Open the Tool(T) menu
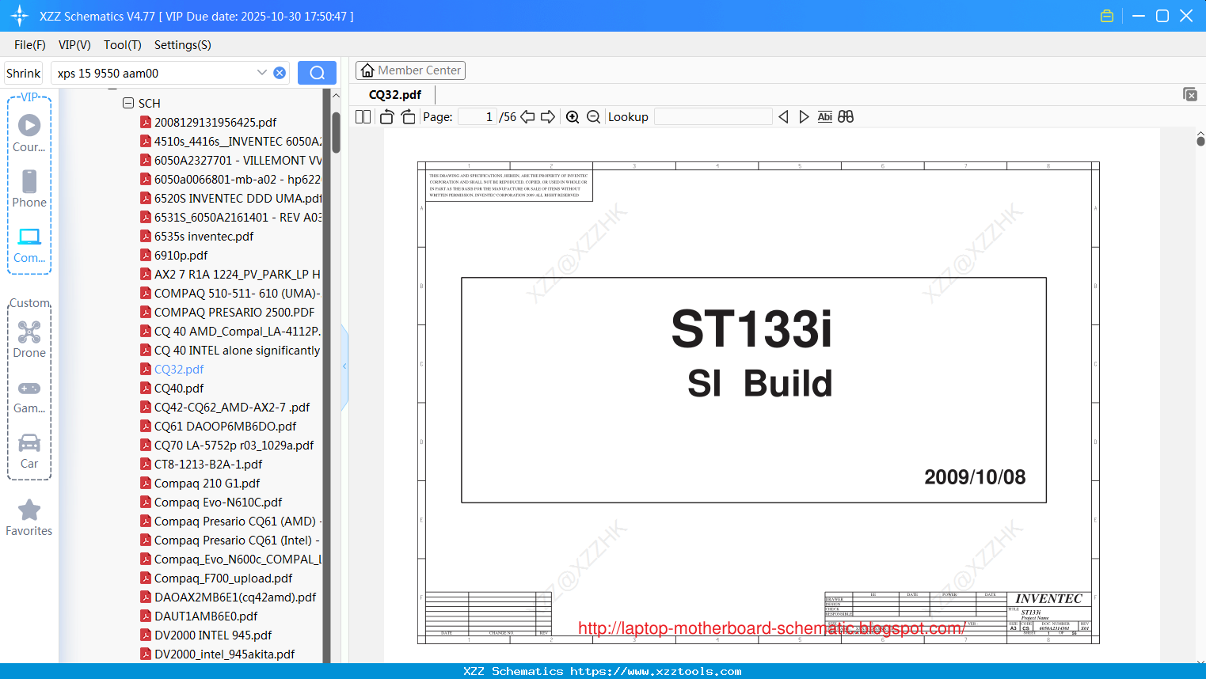 point(123,45)
